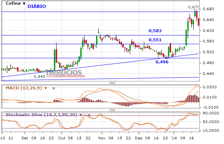Screen dimensions: 224x144
Task: Open the Cofina symbol dropdown arrow
Action: pos(24,3)
